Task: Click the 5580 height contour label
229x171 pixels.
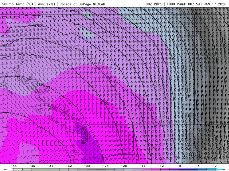Action: (193, 154)
